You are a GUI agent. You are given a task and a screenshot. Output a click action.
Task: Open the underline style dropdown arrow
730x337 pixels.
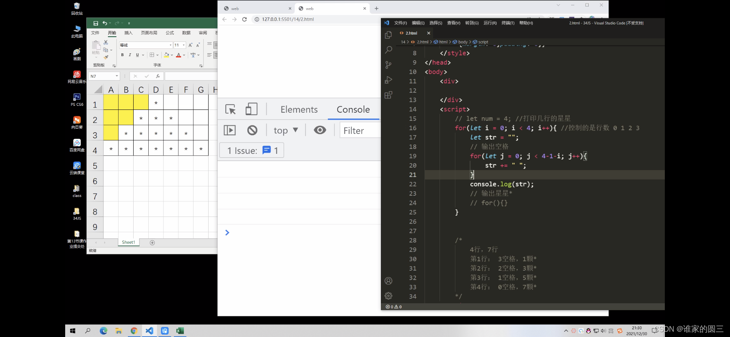click(x=143, y=55)
